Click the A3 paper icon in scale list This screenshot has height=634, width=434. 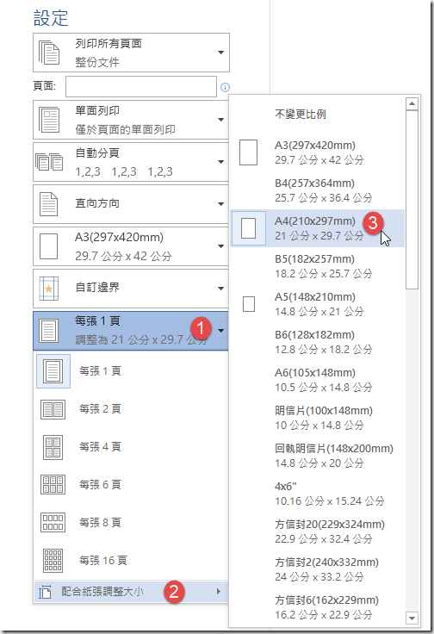tap(249, 152)
